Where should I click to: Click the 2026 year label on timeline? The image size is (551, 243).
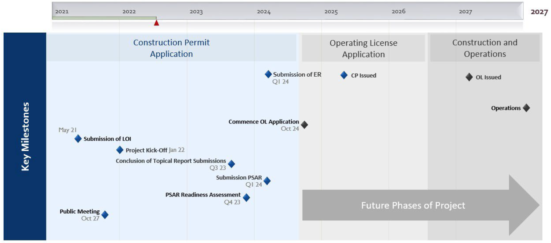pos(398,12)
